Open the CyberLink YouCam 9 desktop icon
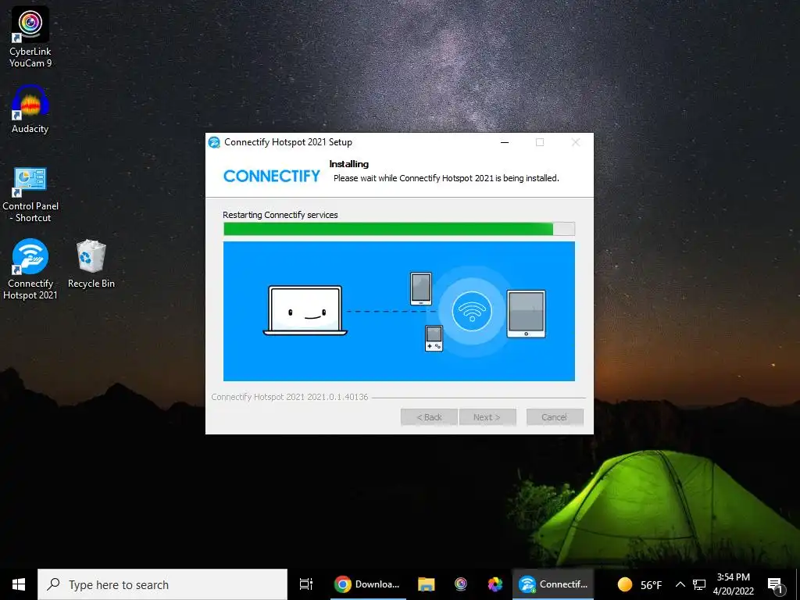The image size is (800, 600). 30,37
